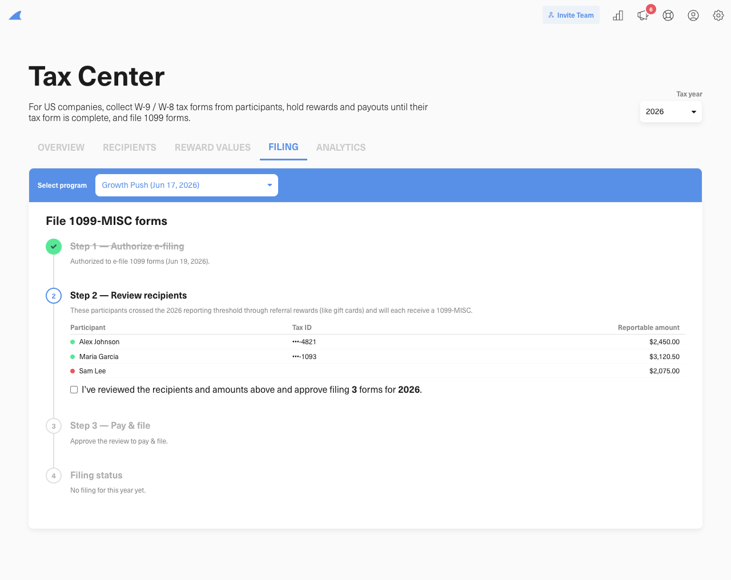Click the shark fin logo icon
731x580 pixels.
(15, 15)
